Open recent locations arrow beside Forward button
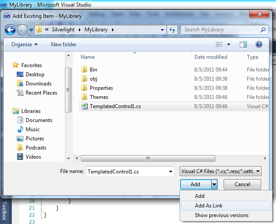276x224 pixels. click(31, 30)
